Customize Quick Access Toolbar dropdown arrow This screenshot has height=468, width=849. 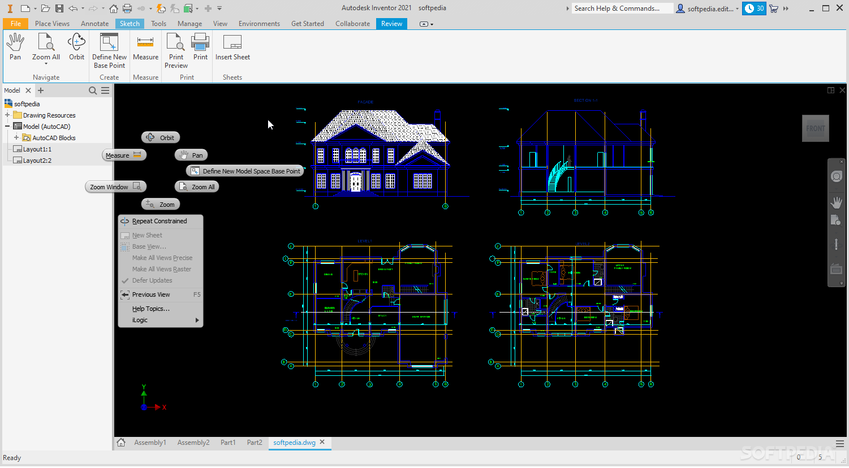click(x=219, y=8)
